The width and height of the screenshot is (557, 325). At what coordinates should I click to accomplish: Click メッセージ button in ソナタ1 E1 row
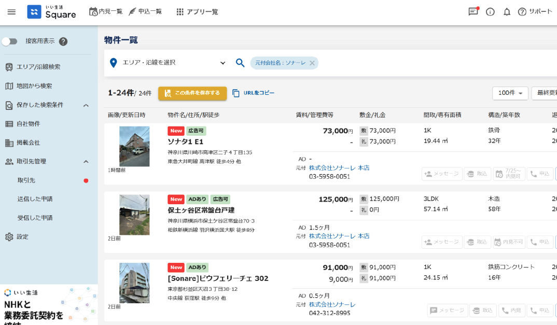click(442, 174)
